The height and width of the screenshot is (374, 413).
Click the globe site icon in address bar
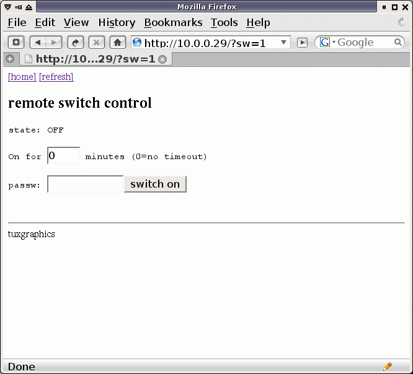pos(137,42)
